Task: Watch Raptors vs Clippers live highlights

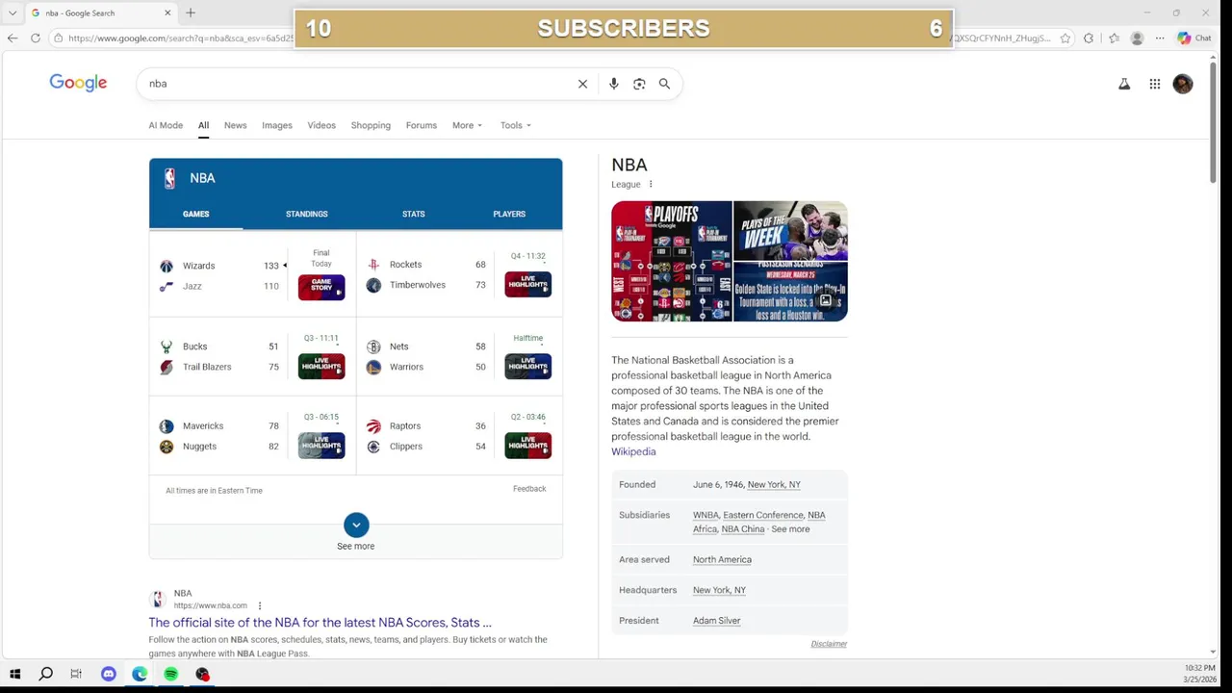Action: 528,446
